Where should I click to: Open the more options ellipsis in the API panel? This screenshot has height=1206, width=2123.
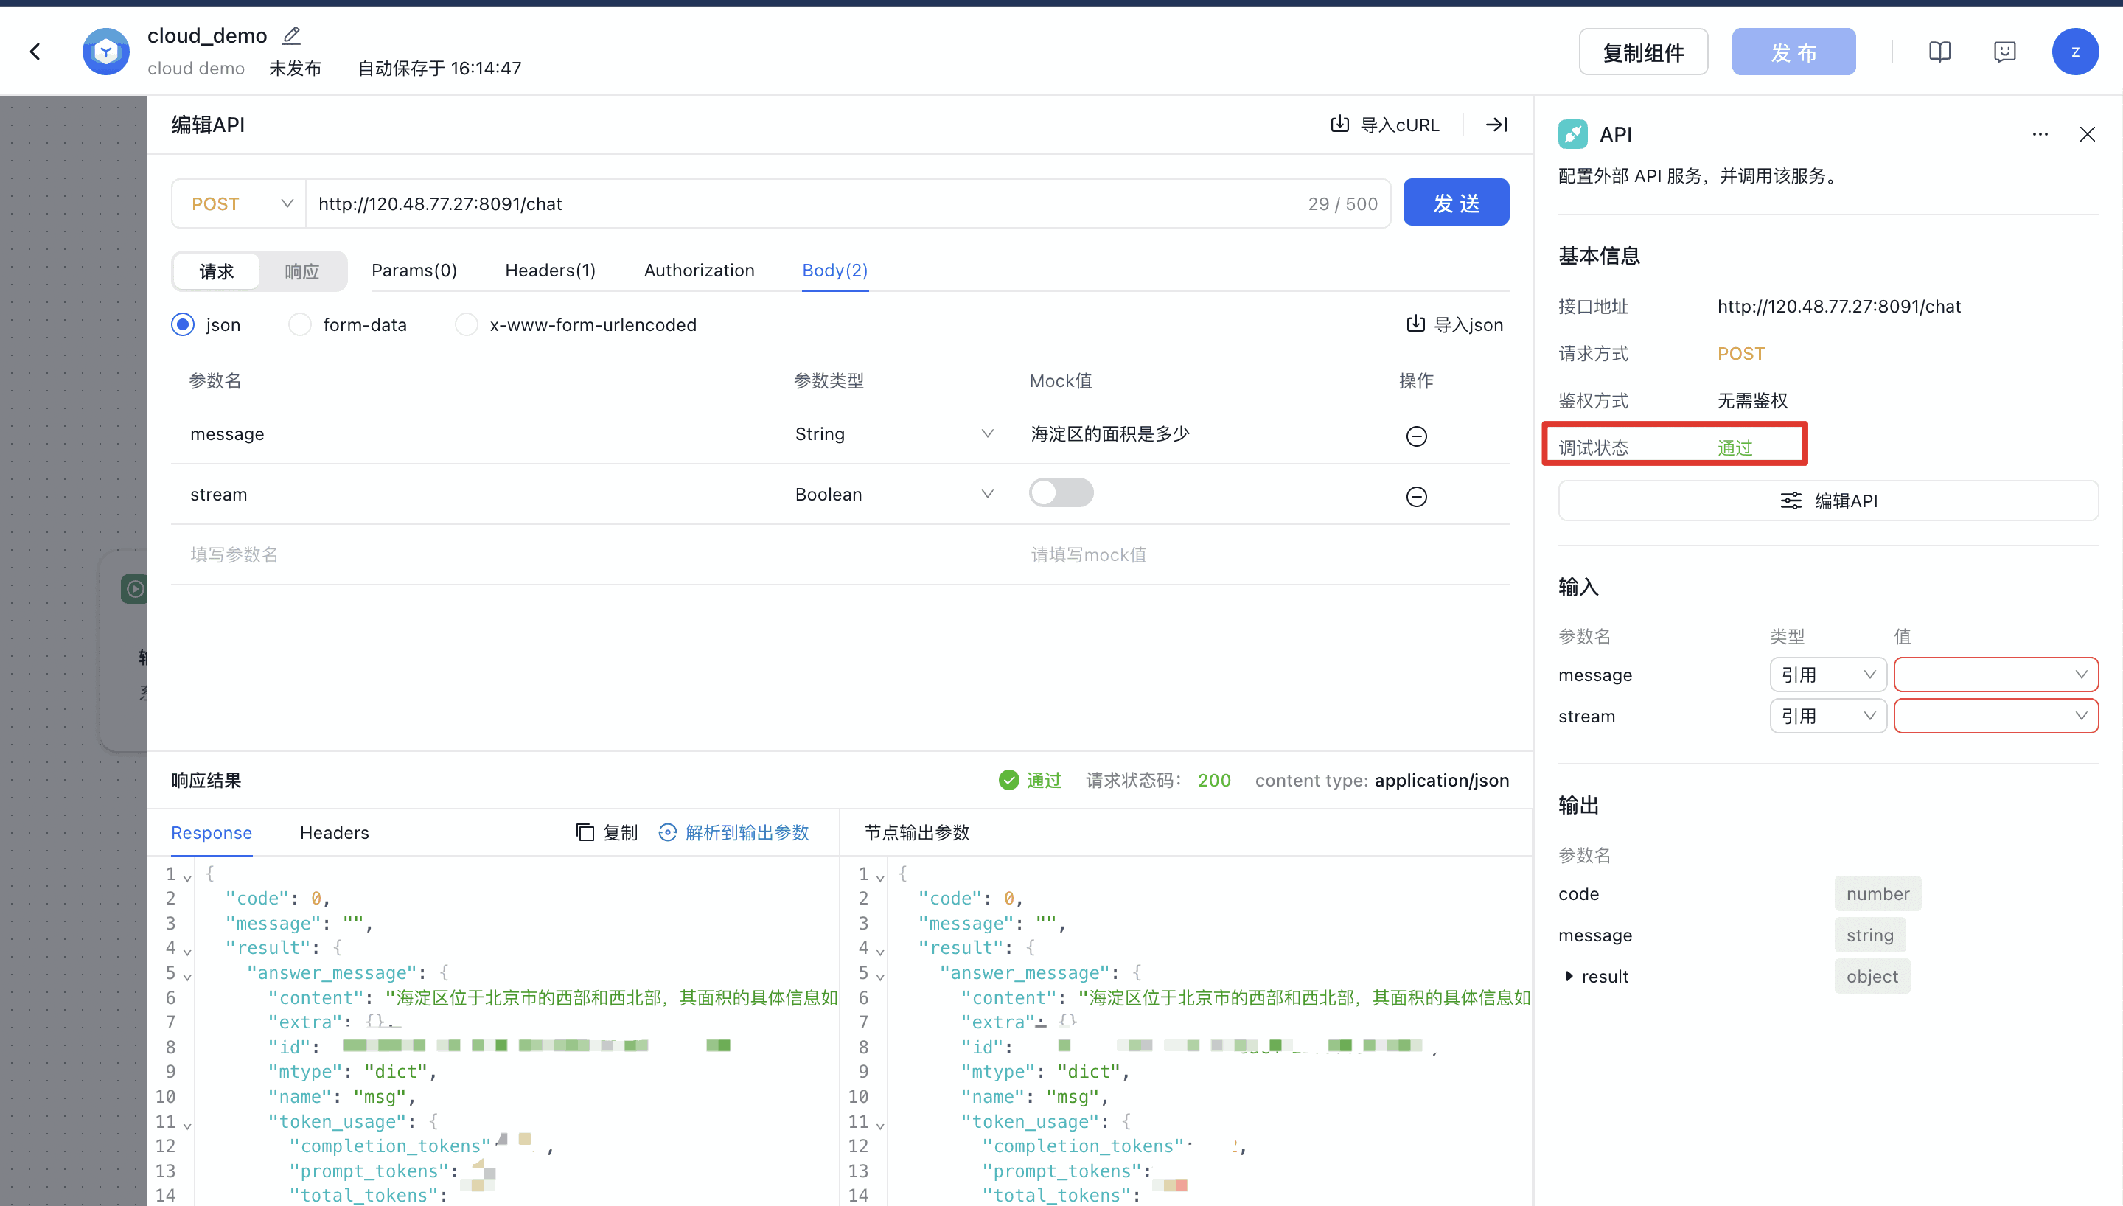(x=2040, y=134)
